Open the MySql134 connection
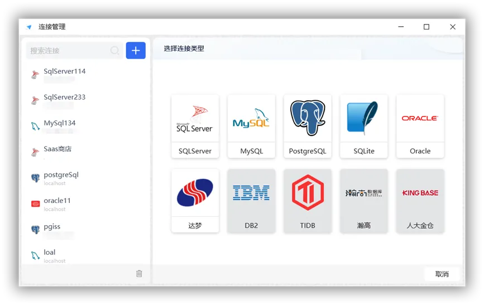 85,127
